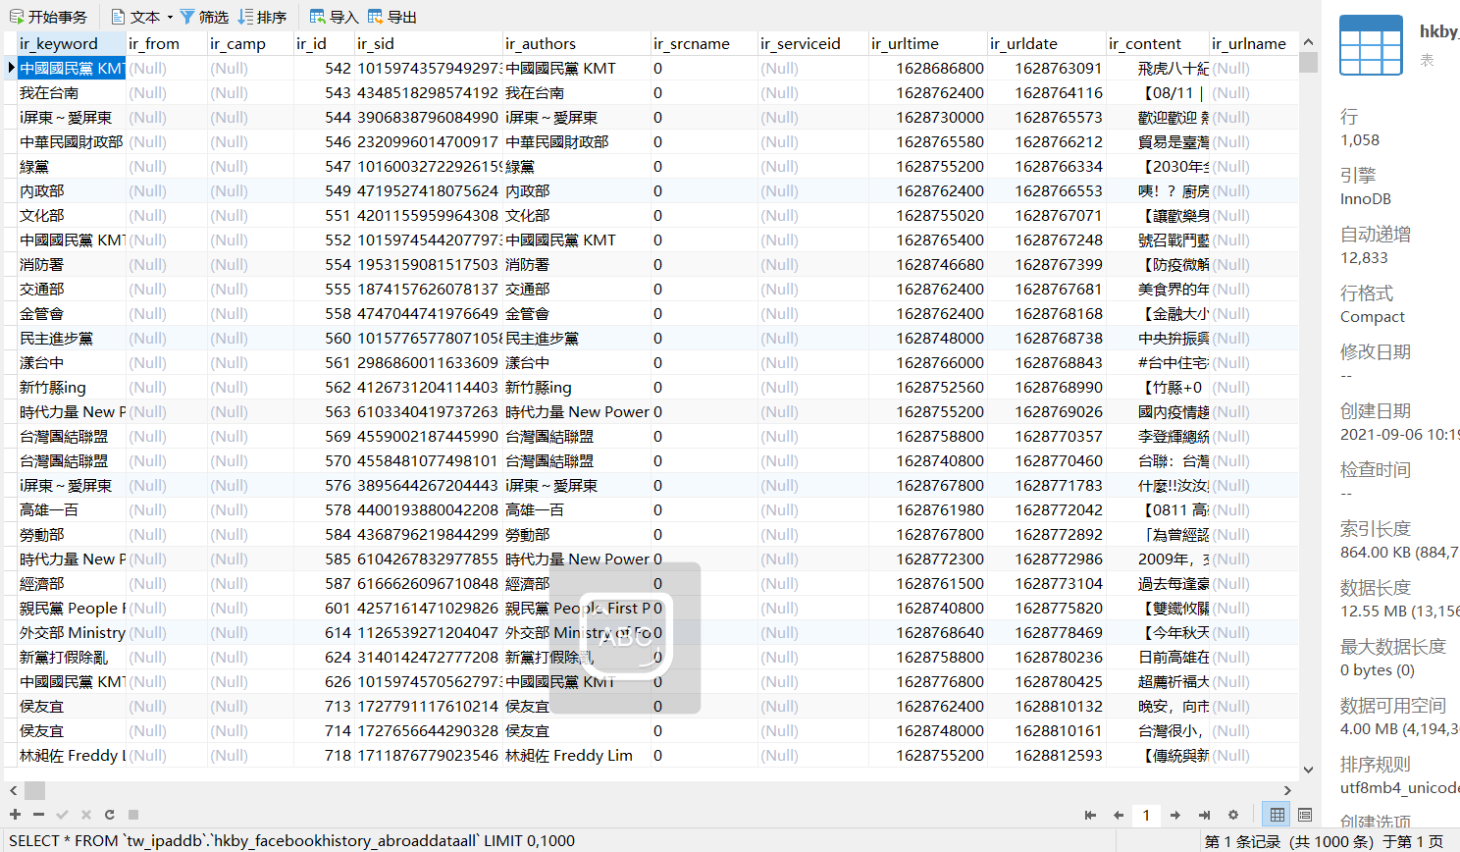Viewport: 1460px width, 852px height.
Task: Go to the first page of records
Action: coord(1090,815)
